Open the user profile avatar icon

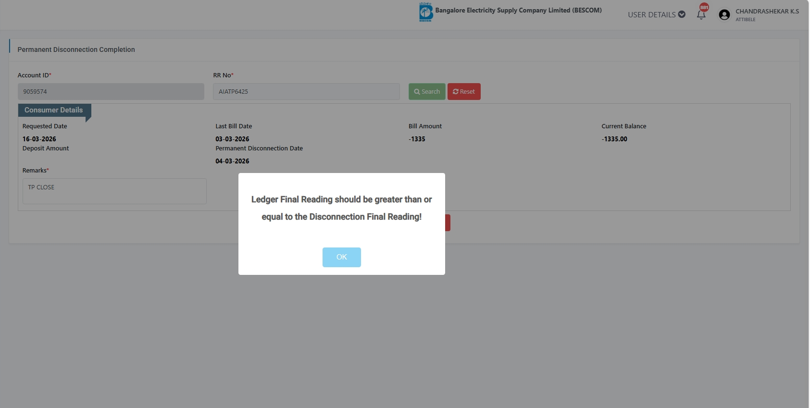coord(724,15)
